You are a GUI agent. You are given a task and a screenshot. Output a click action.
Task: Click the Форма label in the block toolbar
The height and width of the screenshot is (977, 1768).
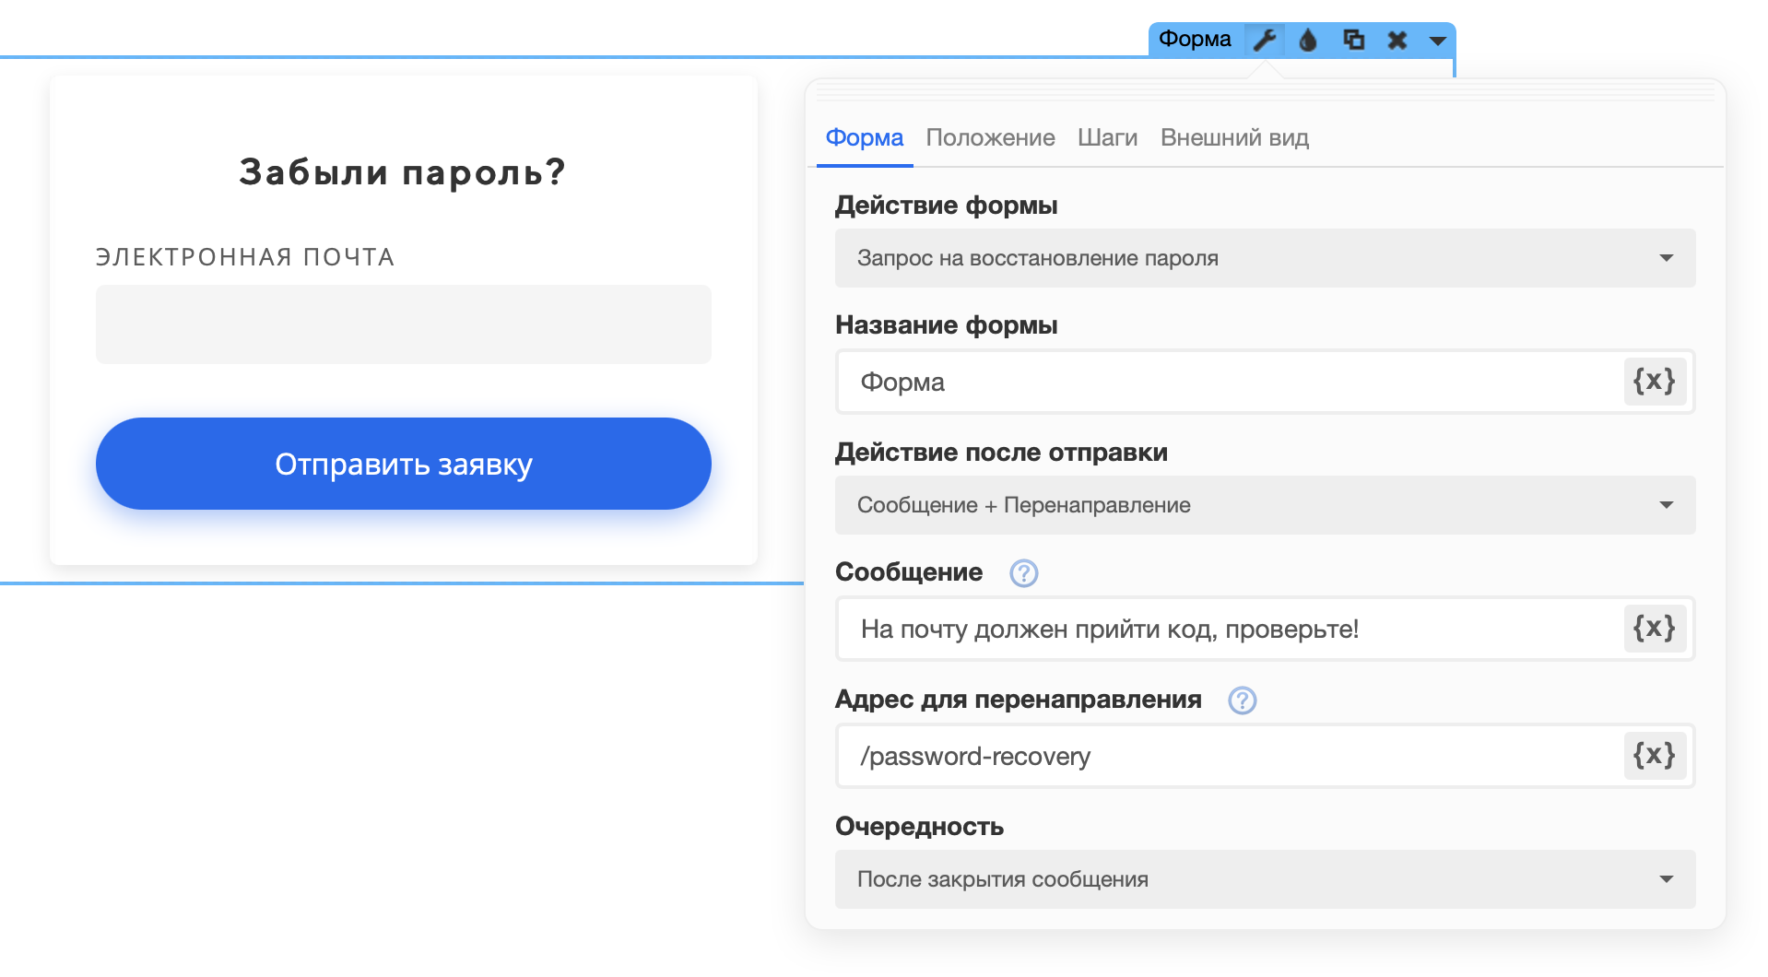click(1195, 39)
